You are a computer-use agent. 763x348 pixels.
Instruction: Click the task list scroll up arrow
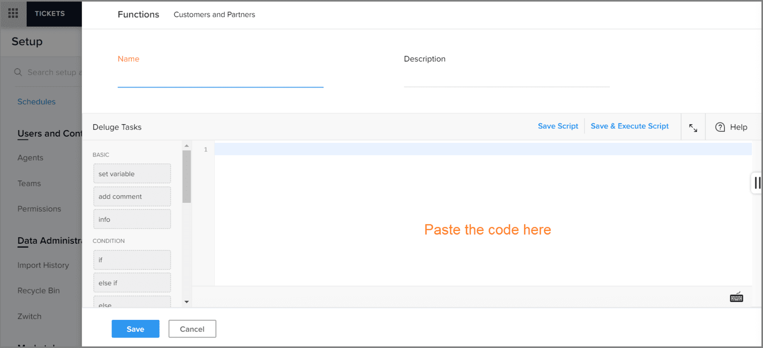[x=186, y=146]
